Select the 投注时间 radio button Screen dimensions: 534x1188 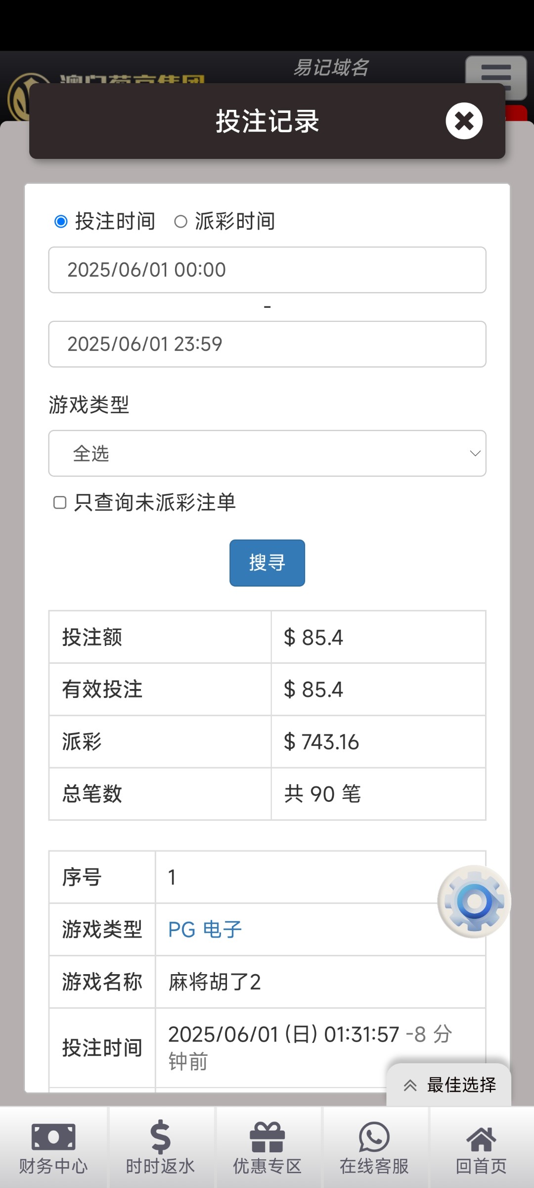tap(61, 221)
